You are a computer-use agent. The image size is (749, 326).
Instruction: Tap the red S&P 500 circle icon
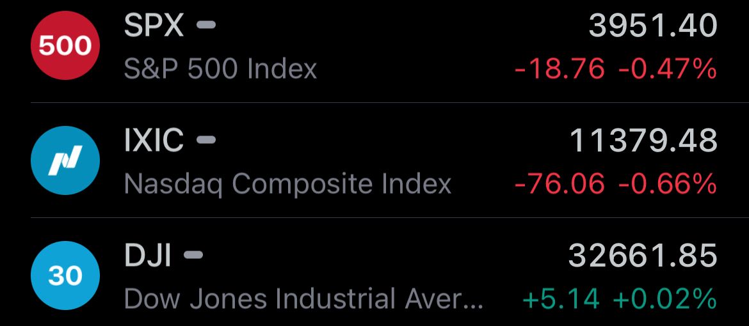click(x=65, y=46)
